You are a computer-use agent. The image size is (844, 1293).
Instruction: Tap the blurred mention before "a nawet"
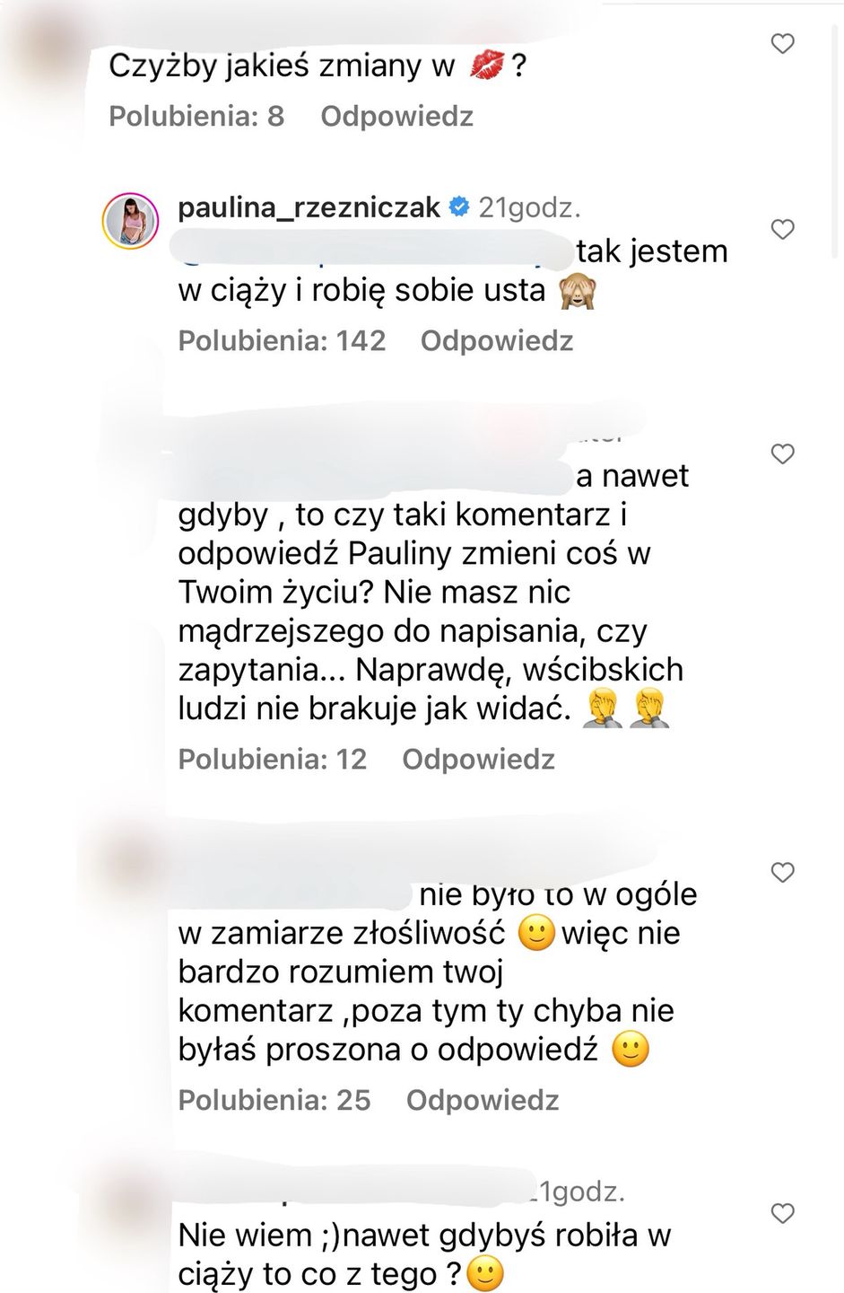coord(375,476)
